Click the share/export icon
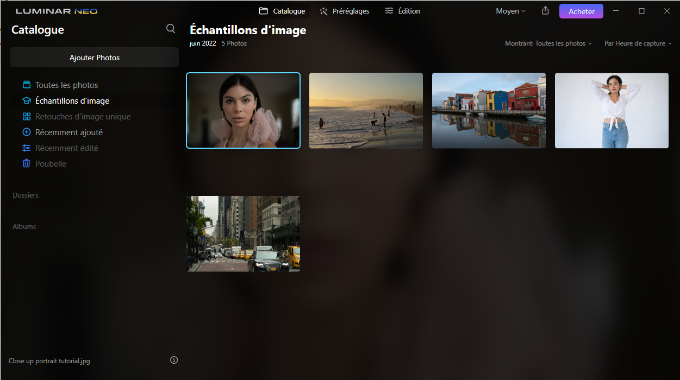680x380 pixels. click(545, 11)
